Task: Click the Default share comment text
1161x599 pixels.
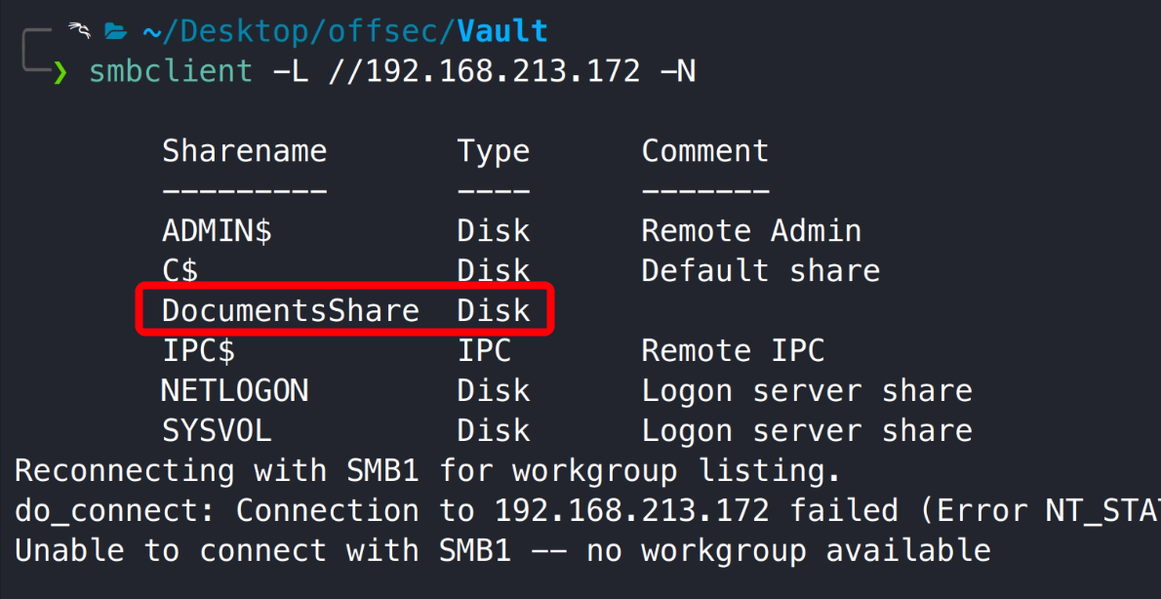Action: (x=760, y=270)
